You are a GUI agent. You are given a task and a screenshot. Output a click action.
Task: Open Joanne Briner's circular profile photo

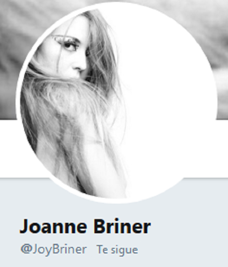[x=117, y=103]
